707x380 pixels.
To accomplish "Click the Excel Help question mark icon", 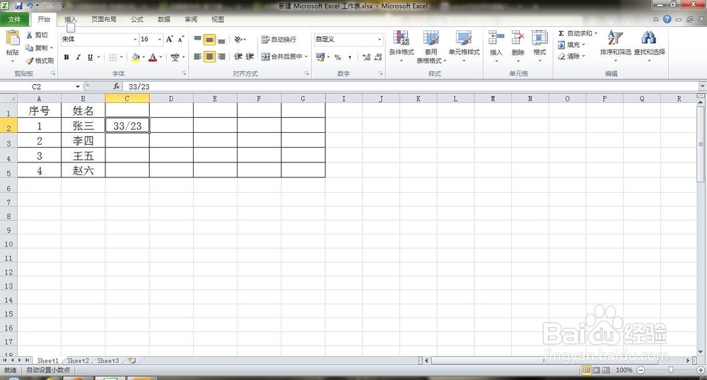I will (667, 19).
